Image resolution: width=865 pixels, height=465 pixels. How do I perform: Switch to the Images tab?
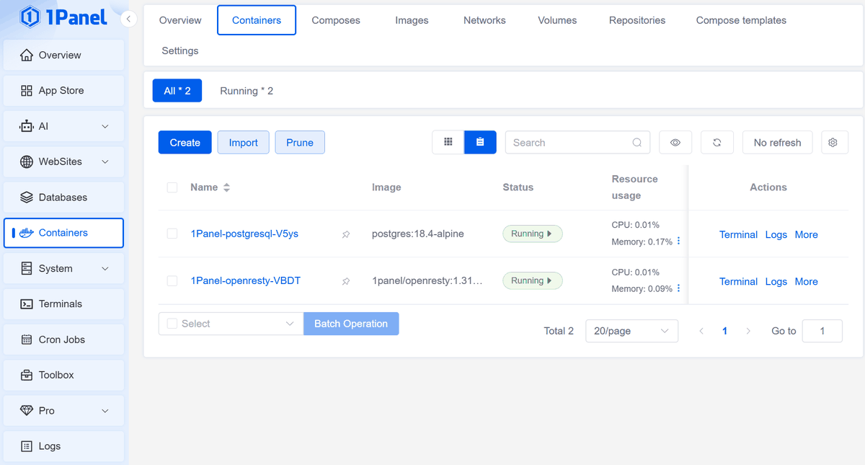412,20
